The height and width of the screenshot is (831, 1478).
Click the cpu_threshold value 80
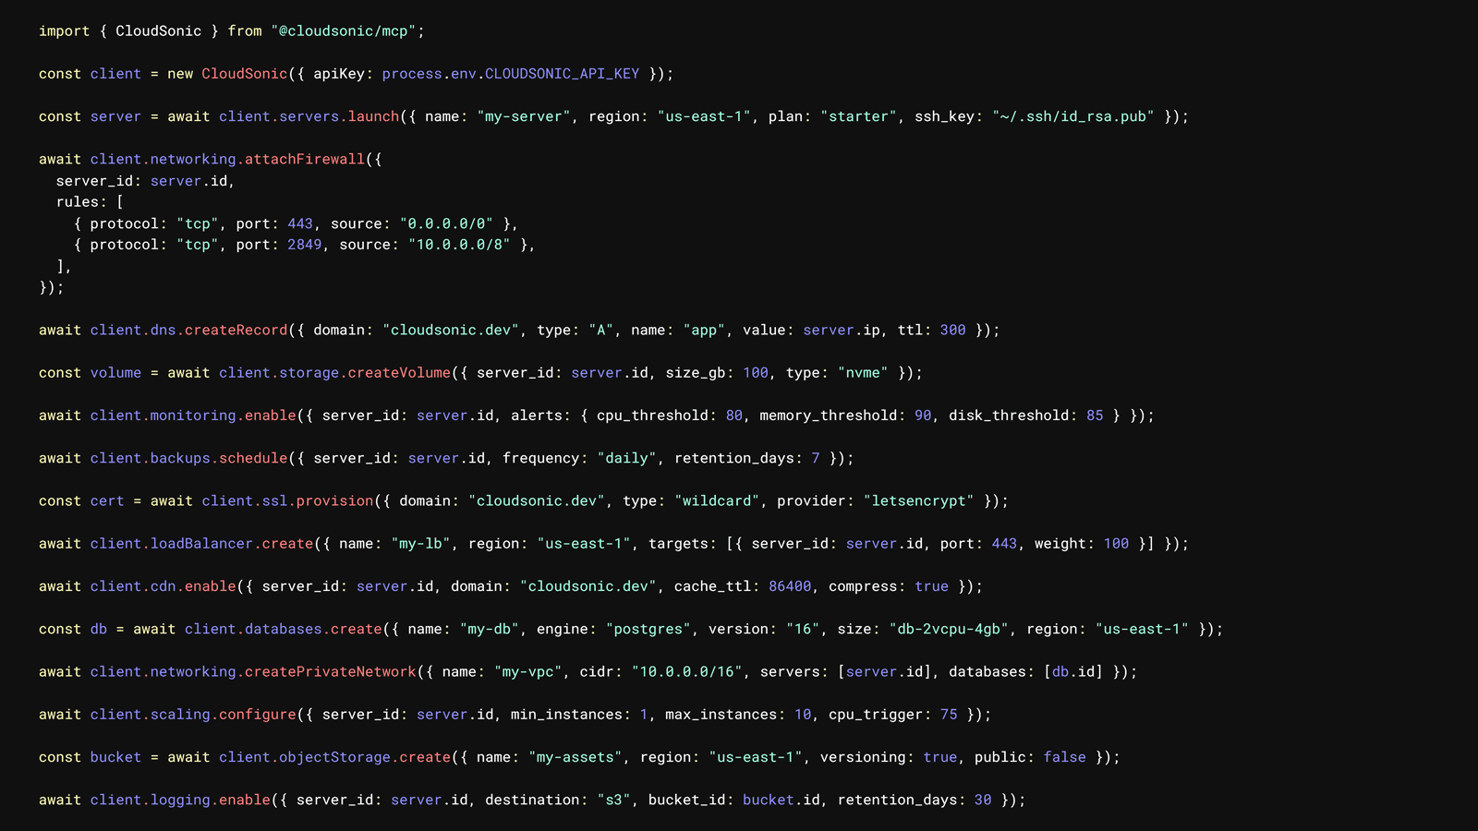click(x=734, y=415)
